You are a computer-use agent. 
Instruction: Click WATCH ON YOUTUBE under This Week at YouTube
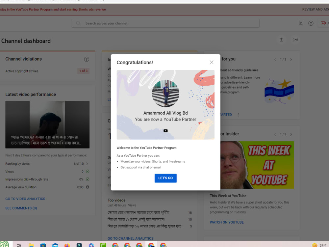tap(227, 222)
